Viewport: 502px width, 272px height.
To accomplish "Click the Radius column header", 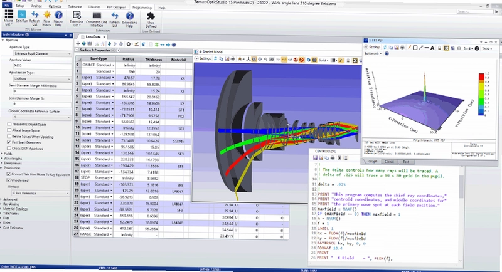I will (x=128, y=59).
